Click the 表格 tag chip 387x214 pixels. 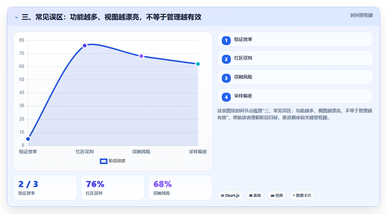pos(255,195)
